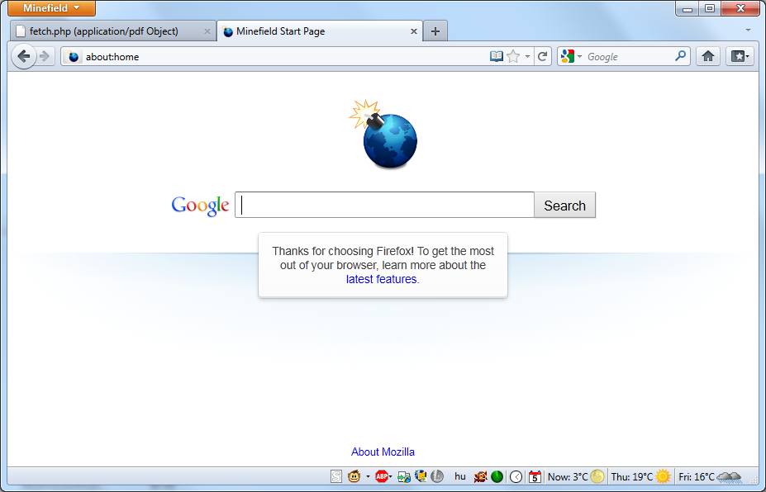Click the Now: 3°C weather text

[x=568, y=477]
